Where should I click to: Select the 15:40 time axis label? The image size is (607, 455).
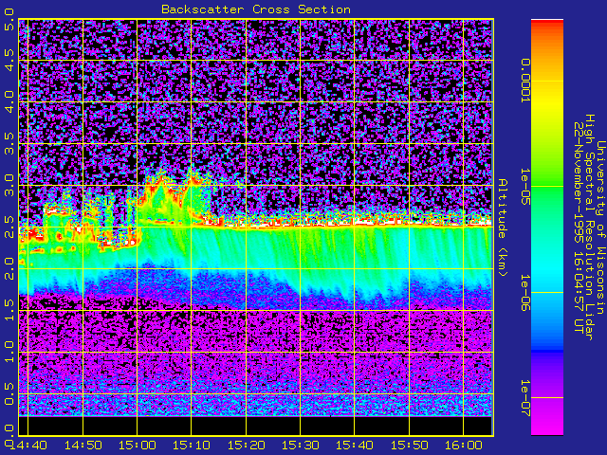pyautogui.click(x=355, y=446)
